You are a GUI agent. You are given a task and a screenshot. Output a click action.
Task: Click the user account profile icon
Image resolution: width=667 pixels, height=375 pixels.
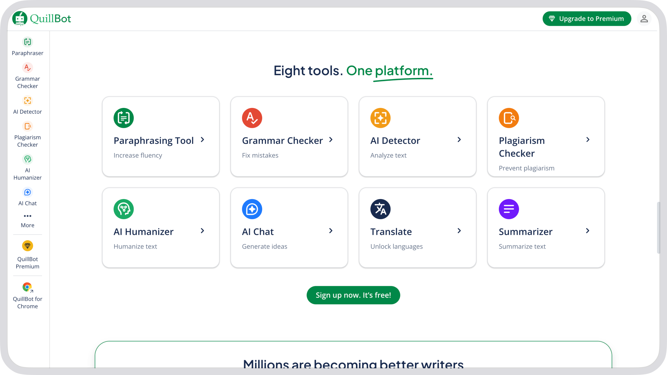click(644, 19)
